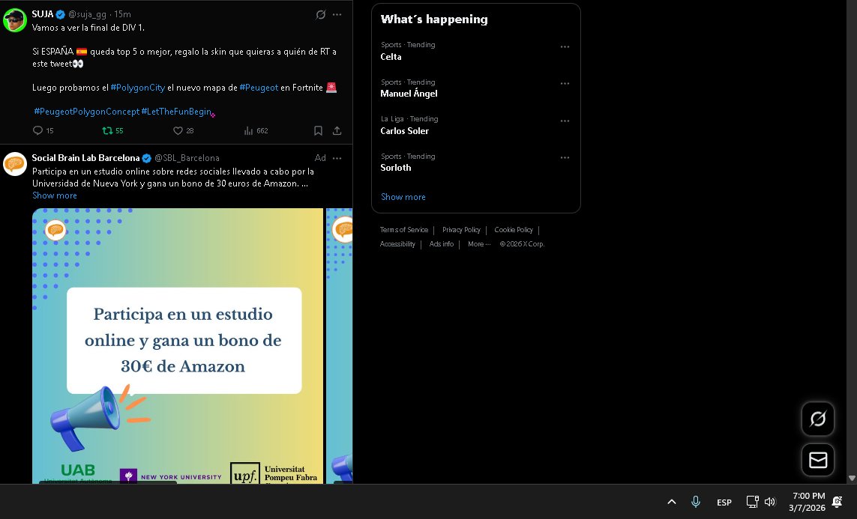The width and height of the screenshot is (857, 519).
Task: Open the notification bell in taskbar
Action: tap(837, 502)
